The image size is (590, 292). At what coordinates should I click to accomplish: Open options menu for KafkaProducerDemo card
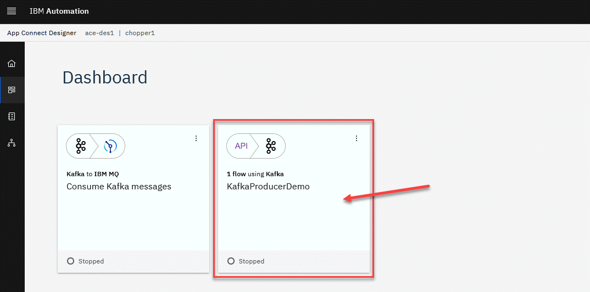pyautogui.click(x=357, y=138)
